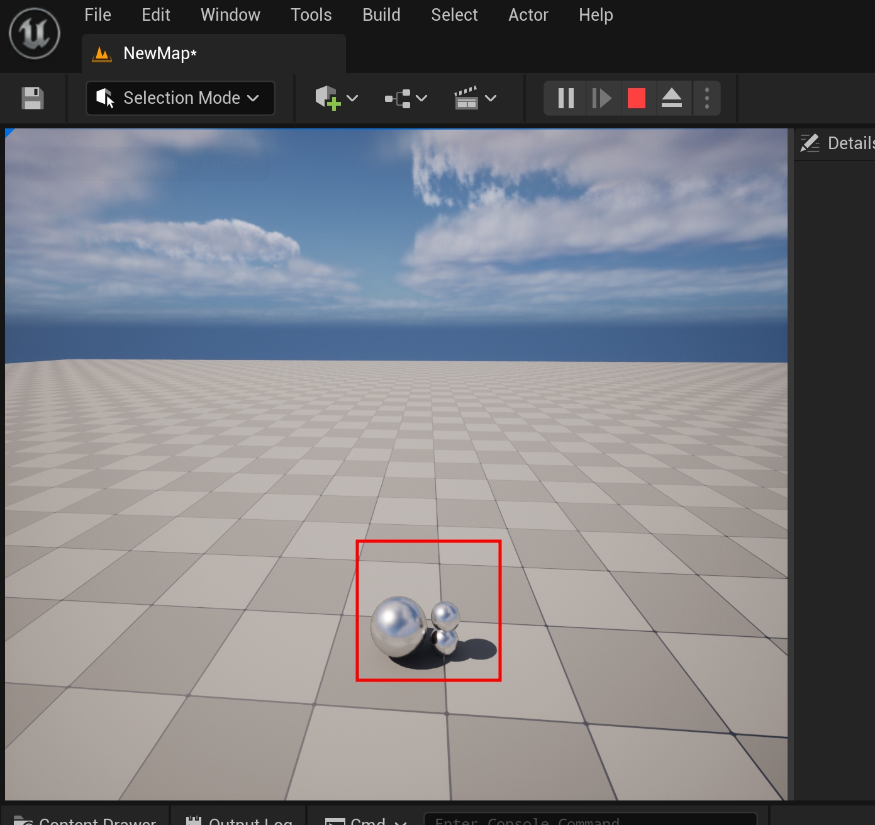Open the Window menu
The image size is (875, 825).
(230, 15)
